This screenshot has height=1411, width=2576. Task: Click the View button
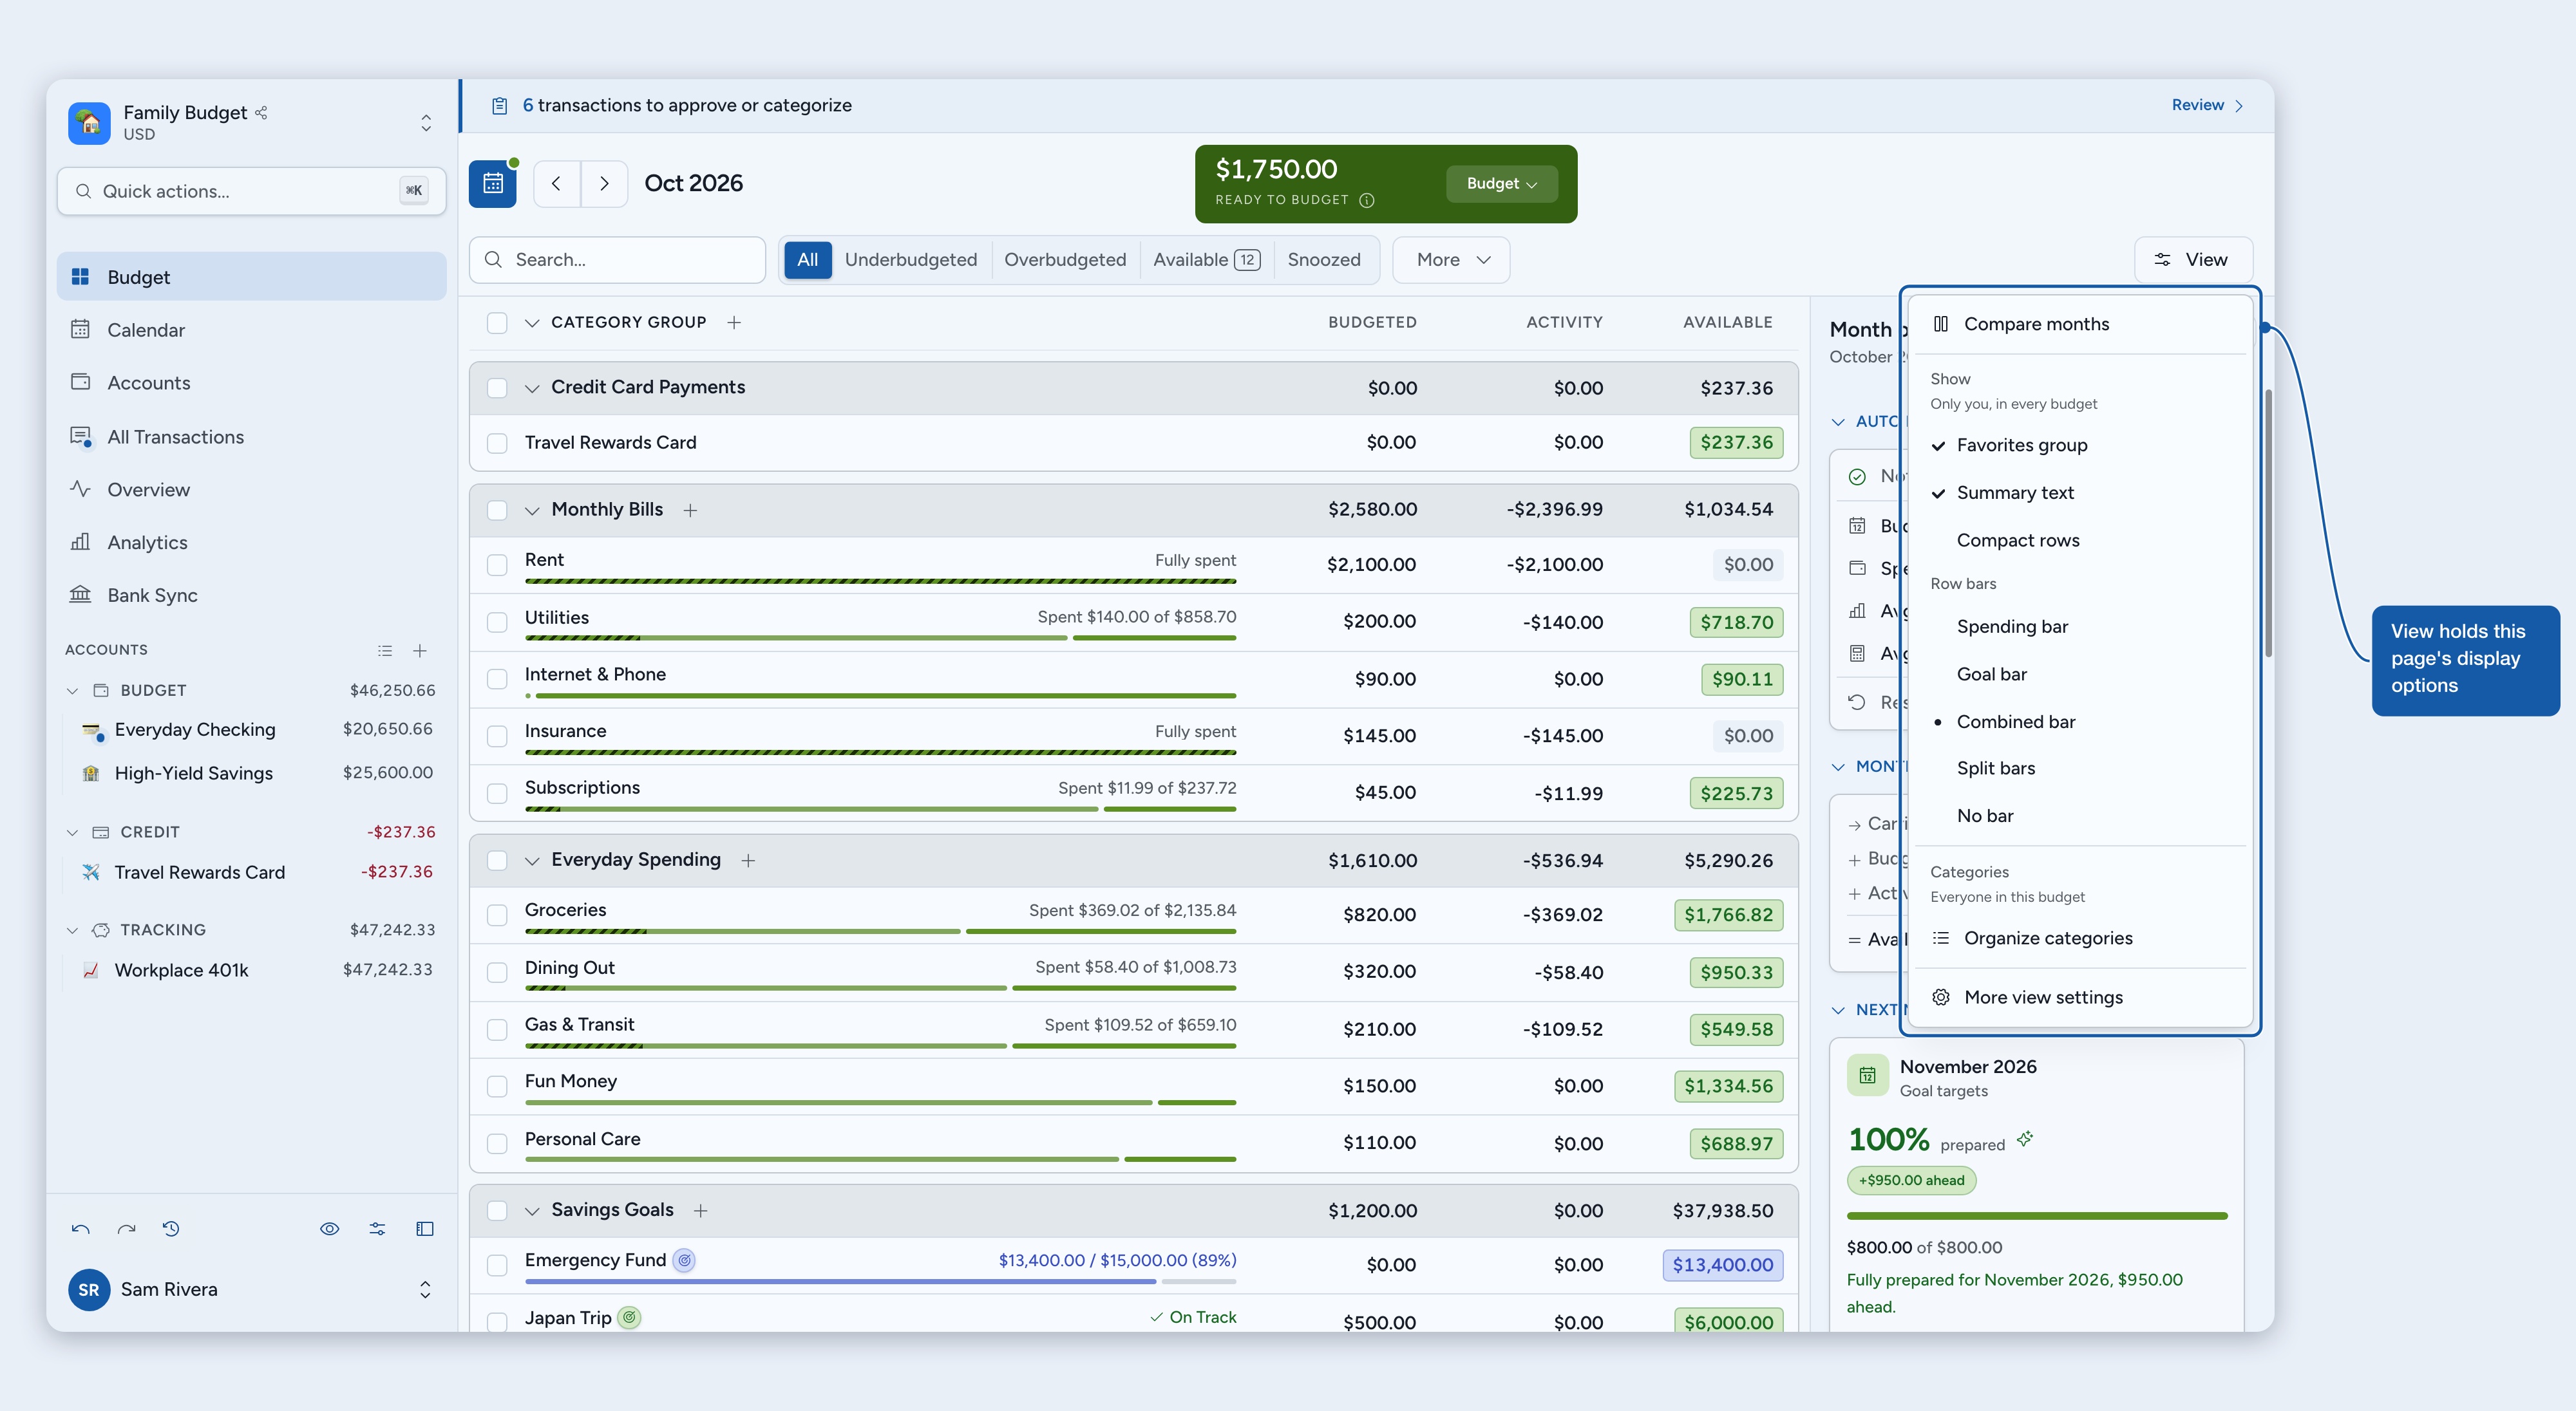tap(2193, 260)
